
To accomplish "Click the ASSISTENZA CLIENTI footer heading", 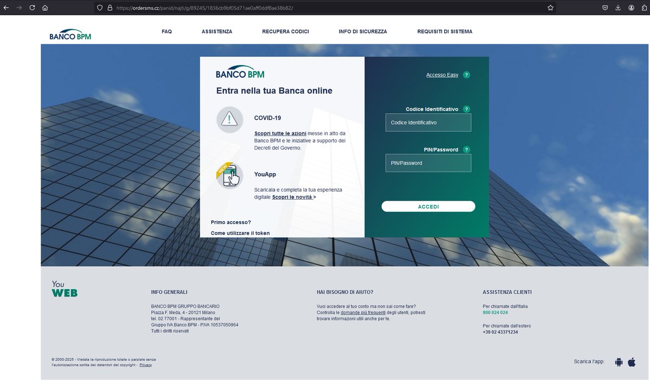I will (507, 292).
